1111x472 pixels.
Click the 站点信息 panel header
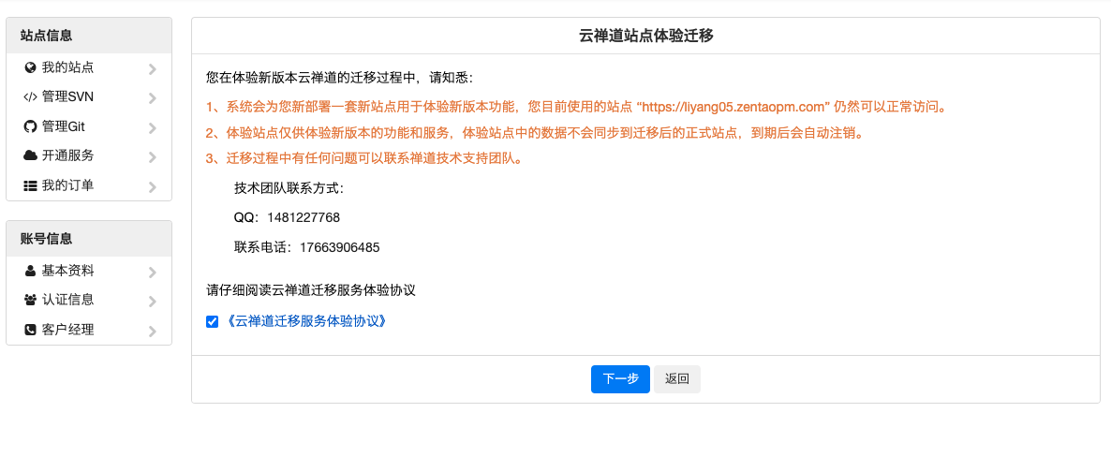[89, 36]
